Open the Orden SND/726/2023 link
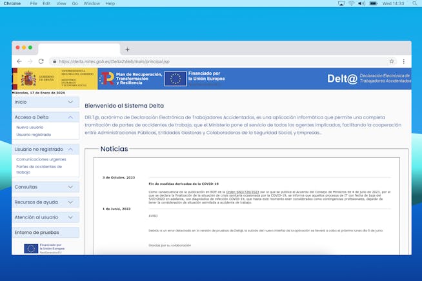 coord(243,192)
